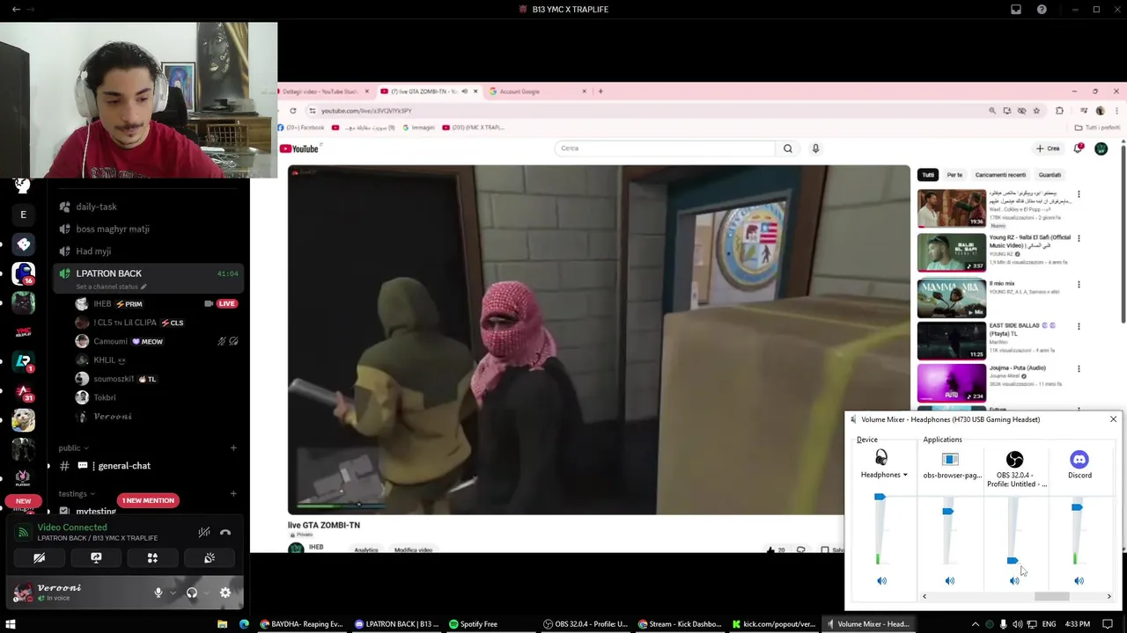Bookmark this page star icon

coord(1036,111)
